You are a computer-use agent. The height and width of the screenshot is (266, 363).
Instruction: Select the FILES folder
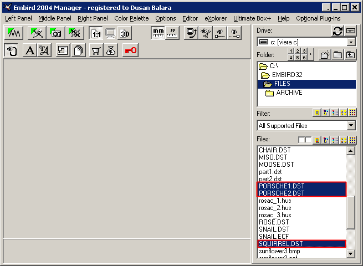pos(306,84)
